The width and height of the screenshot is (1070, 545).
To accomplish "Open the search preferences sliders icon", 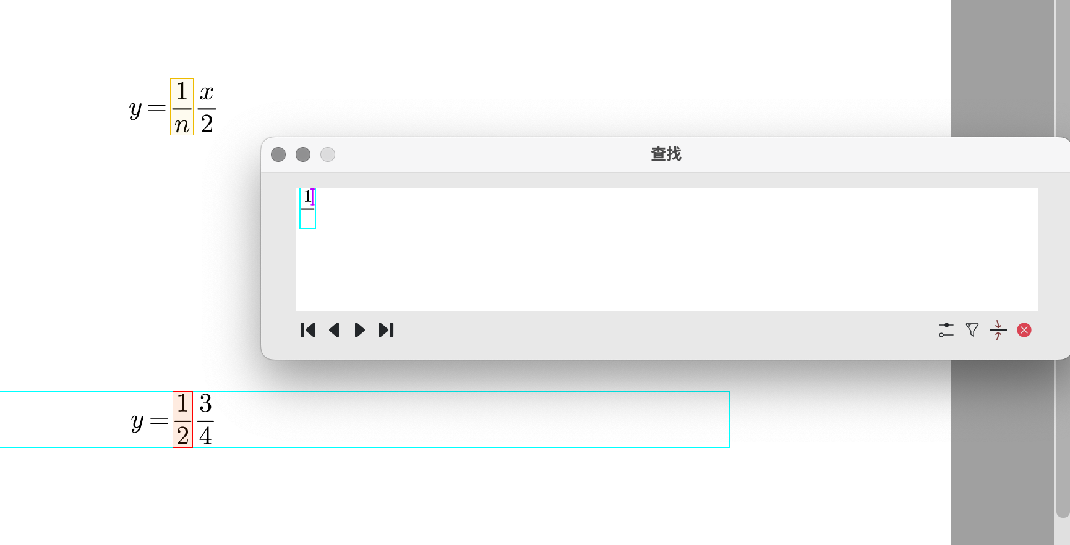I will [x=946, y=330].
